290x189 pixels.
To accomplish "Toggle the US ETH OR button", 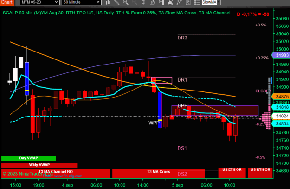I will [232, 173].
